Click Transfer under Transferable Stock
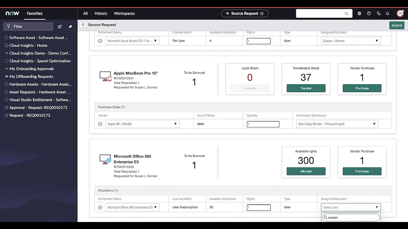The height and width of the screenshot is (229, 408). (306, 88)
